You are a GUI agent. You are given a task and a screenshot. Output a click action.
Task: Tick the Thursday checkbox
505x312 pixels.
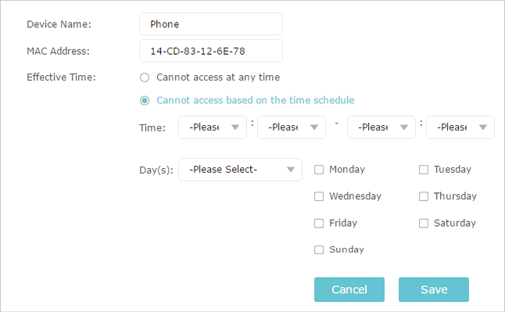tap(424, 196)
